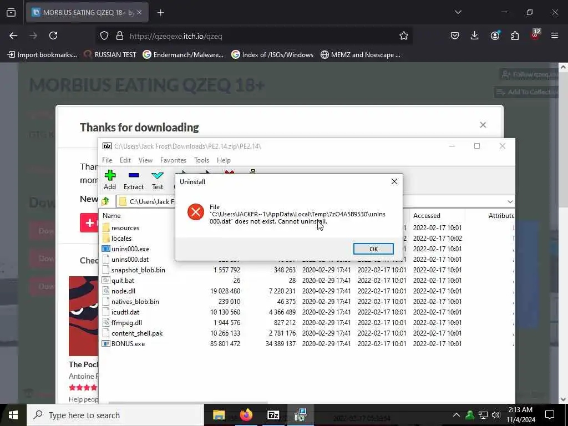The height and width of the screenshot is (426, 568).
Task: Click the Test toolbar icon in 7-Zip
Action: pos(157,180)
